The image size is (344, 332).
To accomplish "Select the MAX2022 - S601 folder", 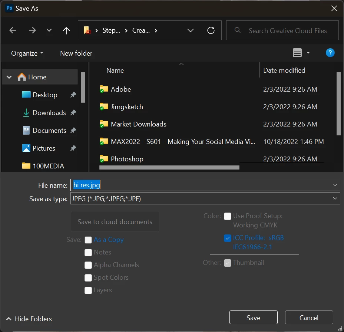I will [x=183, y=142].
